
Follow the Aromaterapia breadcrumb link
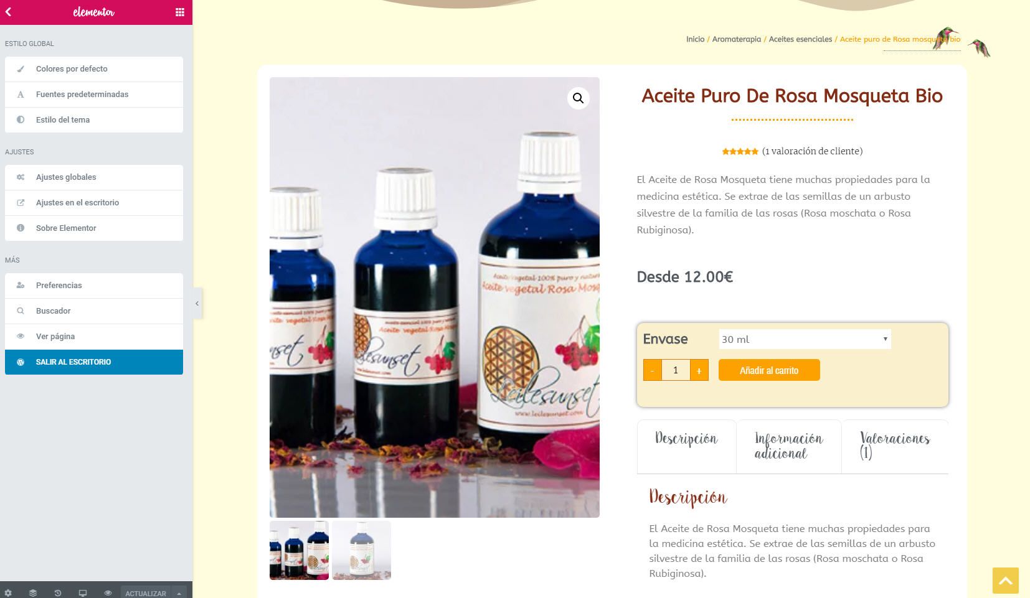[x=737, y=39]
